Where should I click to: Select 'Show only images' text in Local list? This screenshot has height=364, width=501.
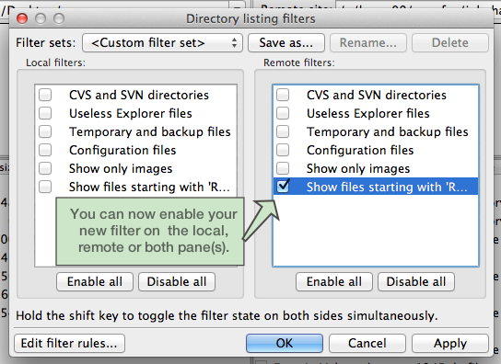pyautogui.click(x=121, y=169)
